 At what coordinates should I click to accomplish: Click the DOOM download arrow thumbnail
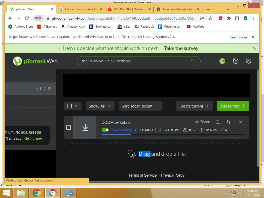(85, 127)
